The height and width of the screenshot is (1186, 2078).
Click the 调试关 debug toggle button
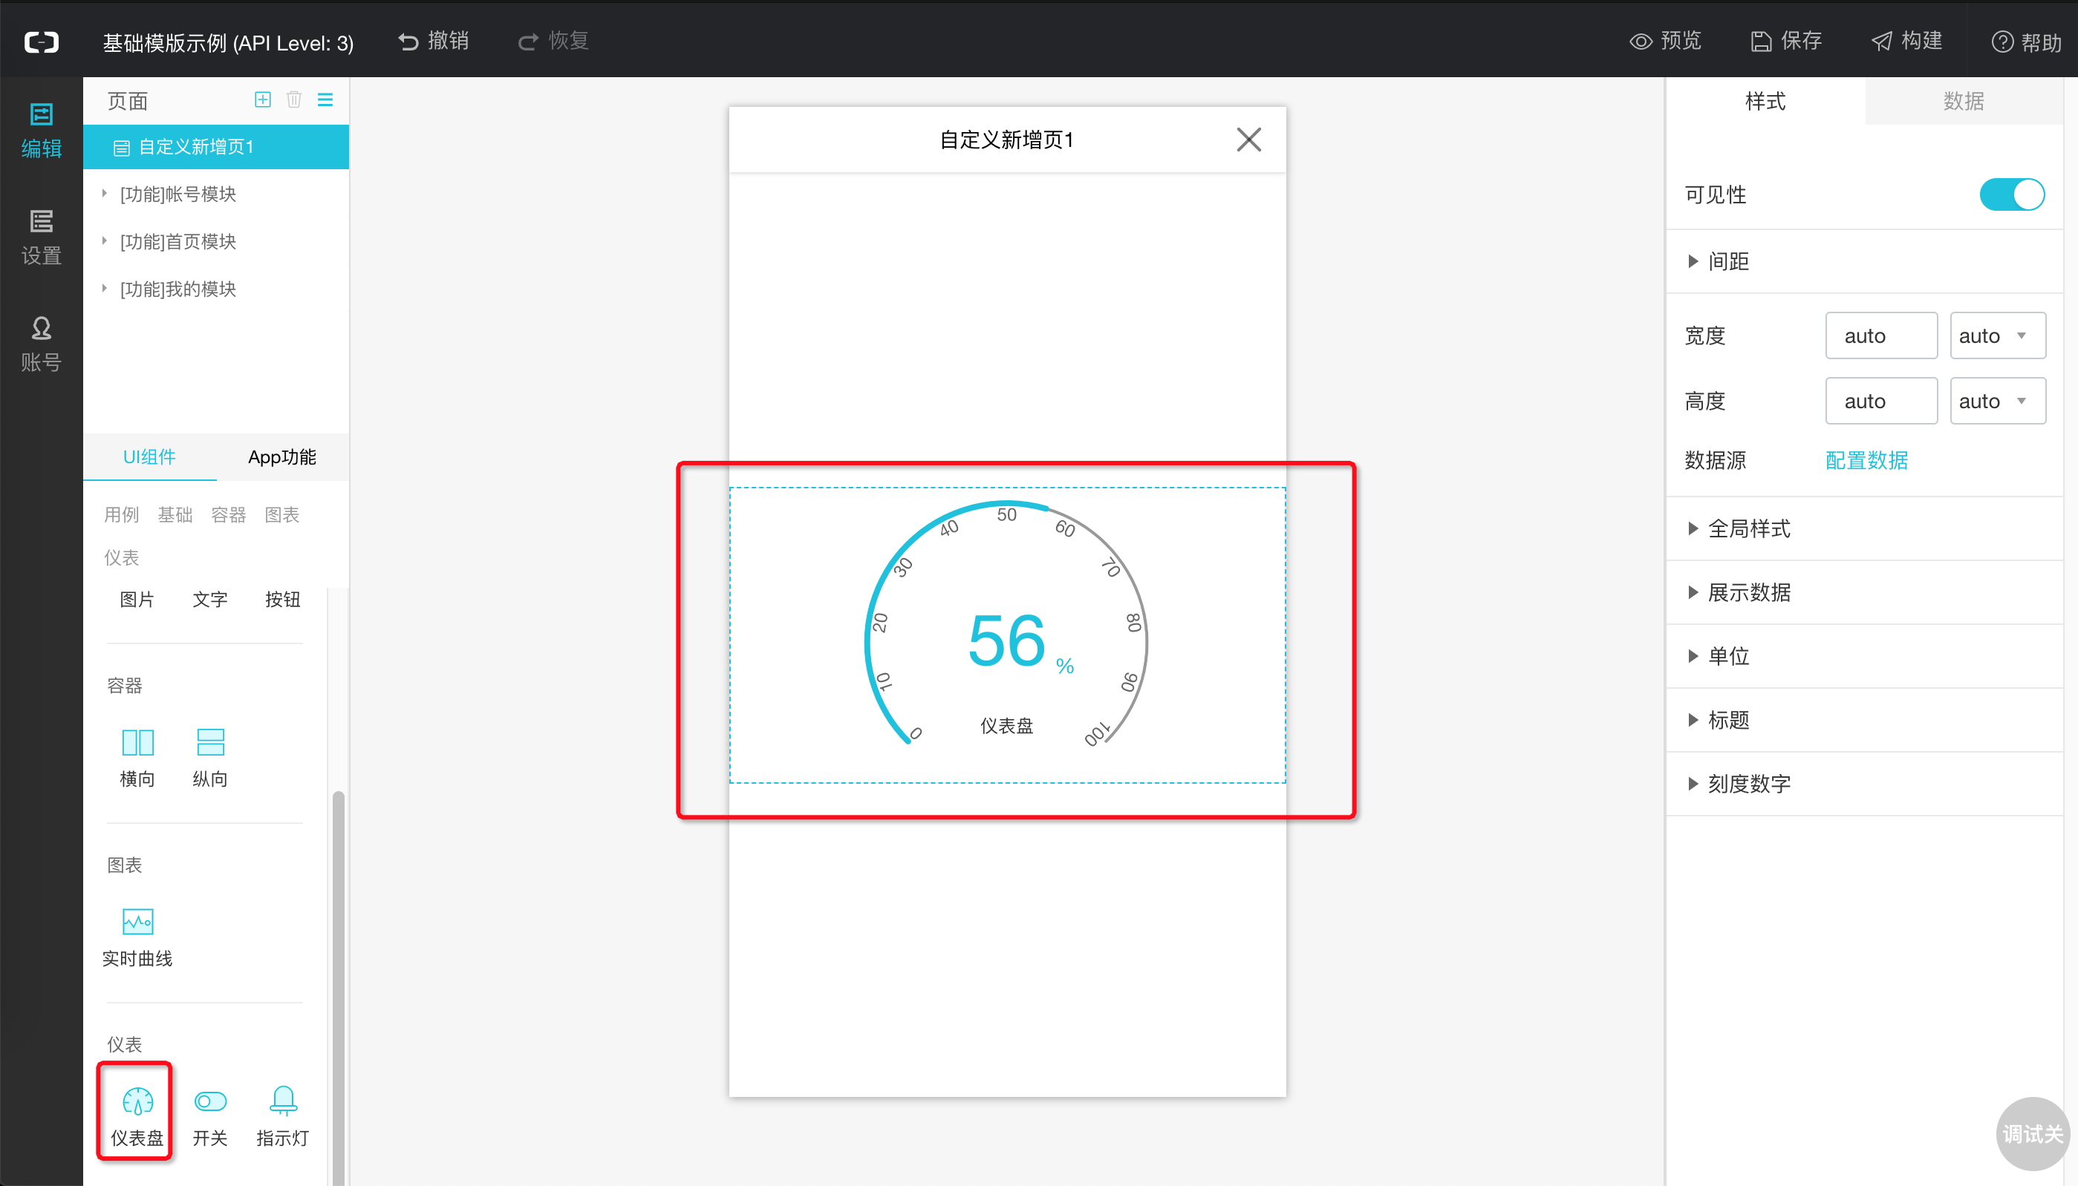(x=2033, y=1134)
